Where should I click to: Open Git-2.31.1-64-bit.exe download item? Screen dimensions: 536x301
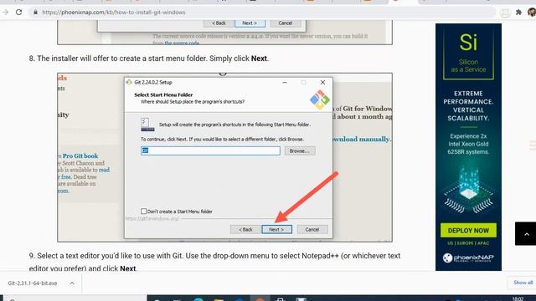[x=33, y=283]
